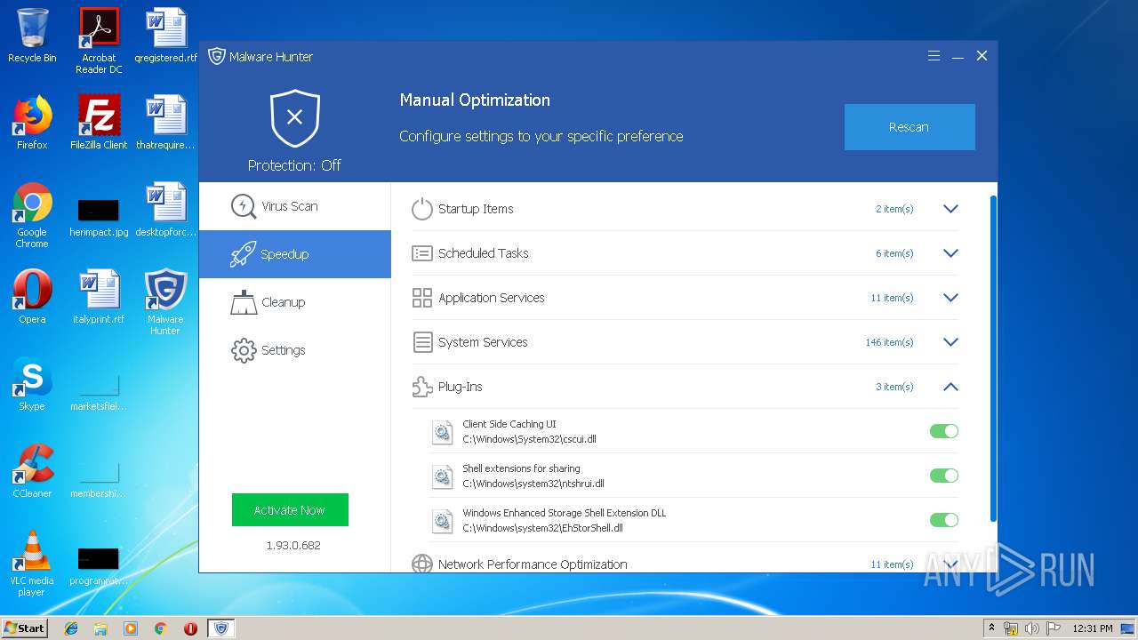Open the italyprint.rtf desktop file

pyautogui.click(x=99, y=297)
